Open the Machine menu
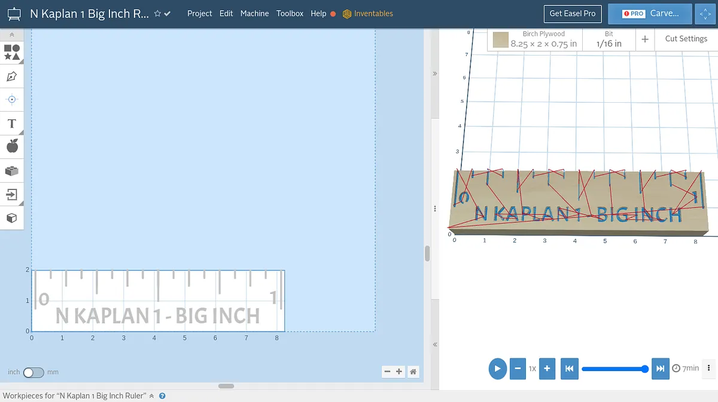Viewport: 718px width, 402px height. (x=255, y=13)
